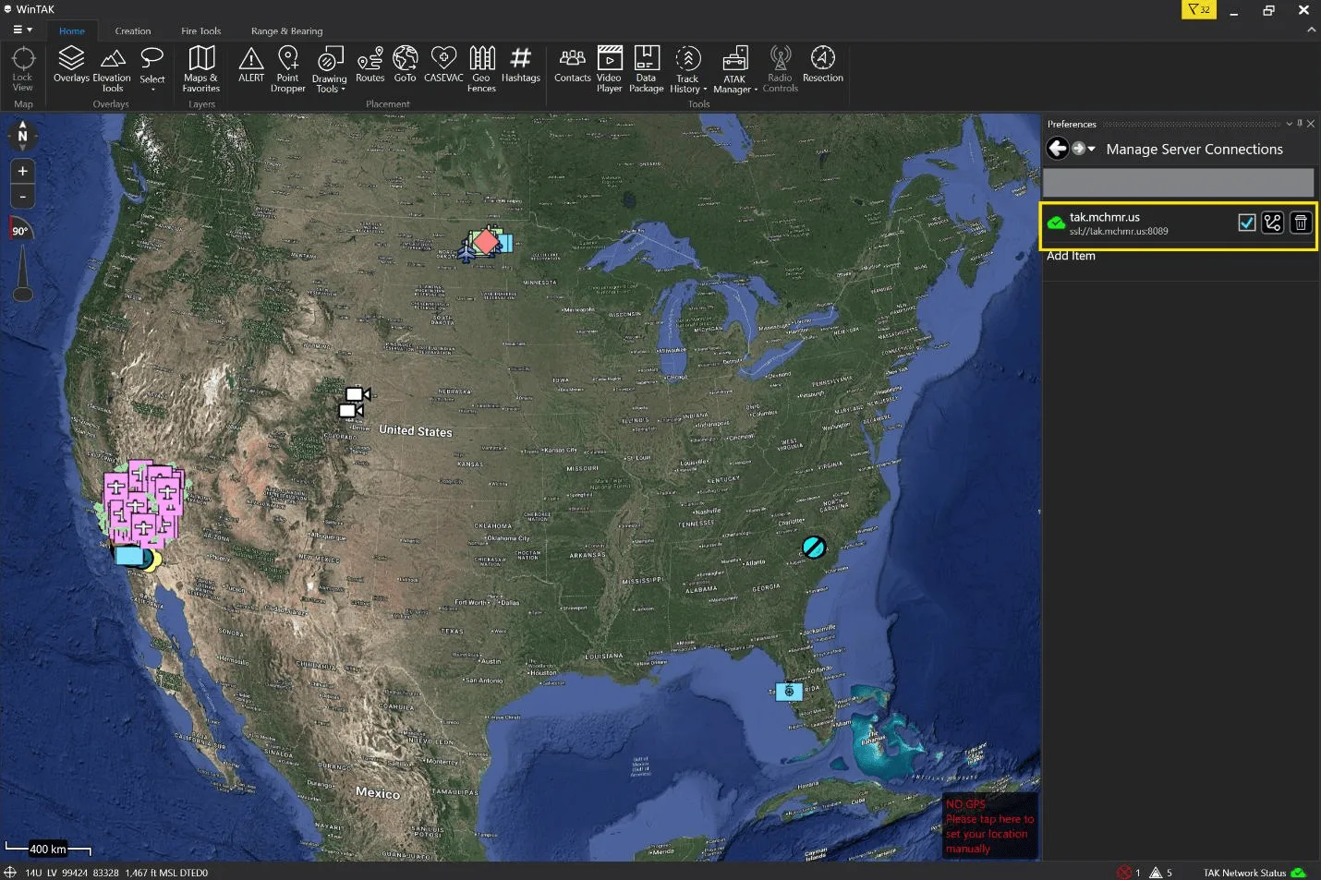Click the 90° tilt indicator

click(20, 230)
